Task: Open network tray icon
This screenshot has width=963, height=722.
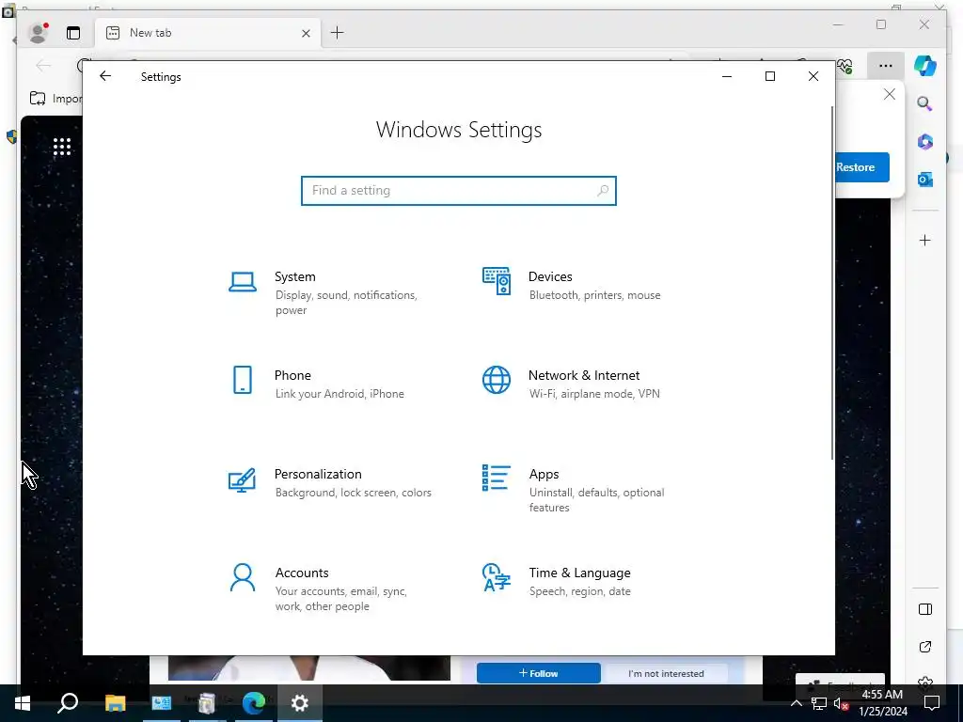Action: [x=819, y=703]
